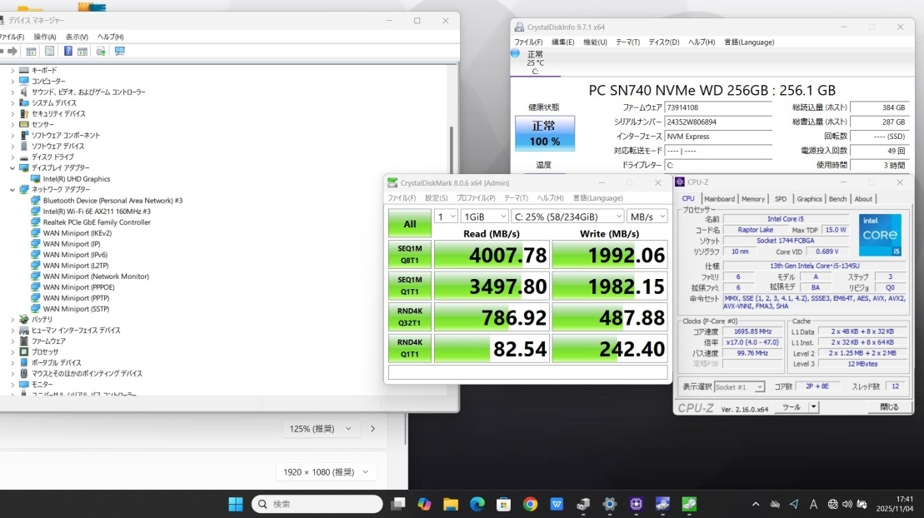Image resolution: width=924 pixels, height=518 pixels.
Task: Open the 125% display scale dropdown
Action: click(321, 429)
